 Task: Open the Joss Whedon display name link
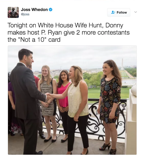point(34,10)
